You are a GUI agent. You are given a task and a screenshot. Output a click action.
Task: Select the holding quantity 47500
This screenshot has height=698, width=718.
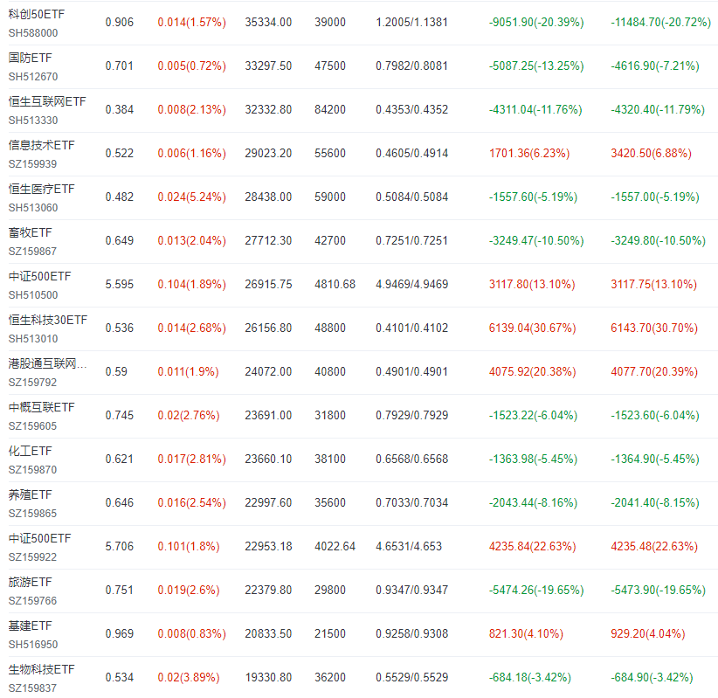(330, 66)
